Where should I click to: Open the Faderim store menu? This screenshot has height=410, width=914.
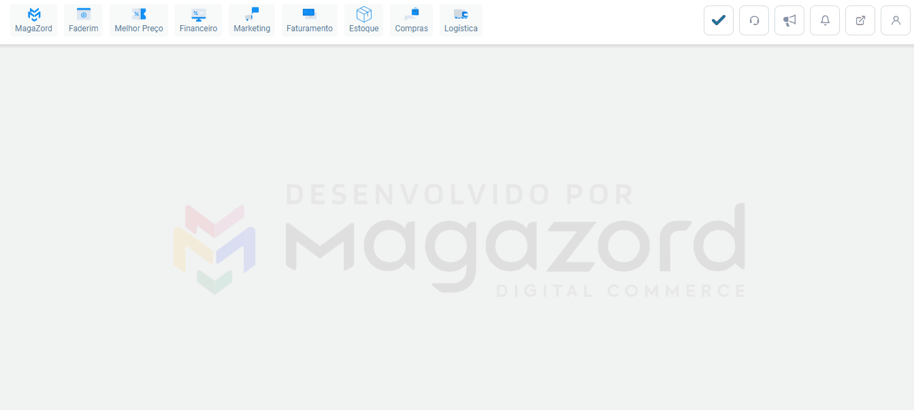point(83,20)
